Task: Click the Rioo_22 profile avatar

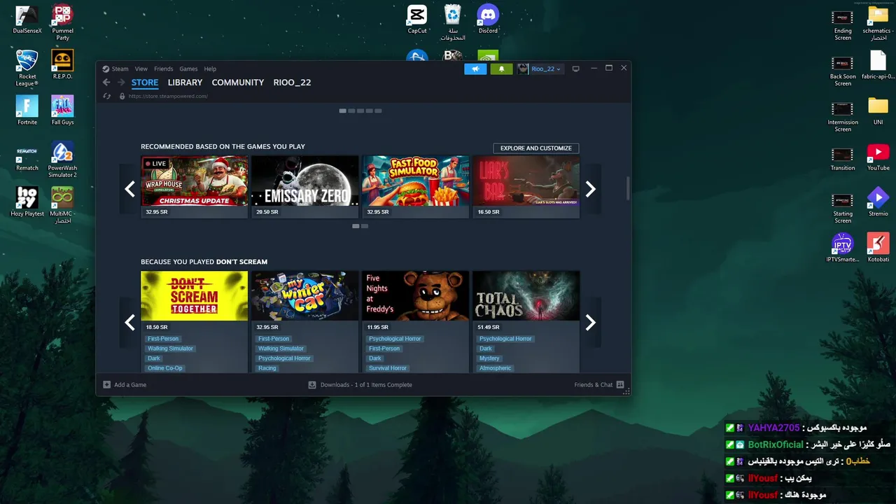Action: (x=523, y=69)
